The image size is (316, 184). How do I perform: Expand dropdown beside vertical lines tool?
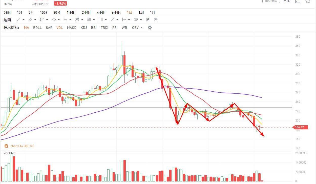[106, 20]
